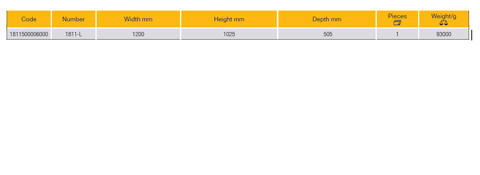
Task: Select the Number column header
Action: click(x=74, y=19)
